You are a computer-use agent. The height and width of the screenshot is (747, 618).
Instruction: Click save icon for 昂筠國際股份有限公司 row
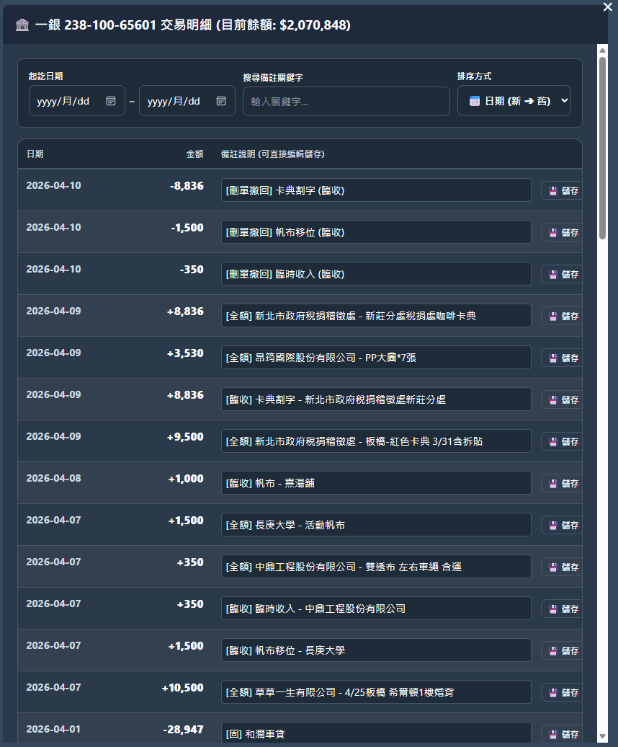point(553,358)
